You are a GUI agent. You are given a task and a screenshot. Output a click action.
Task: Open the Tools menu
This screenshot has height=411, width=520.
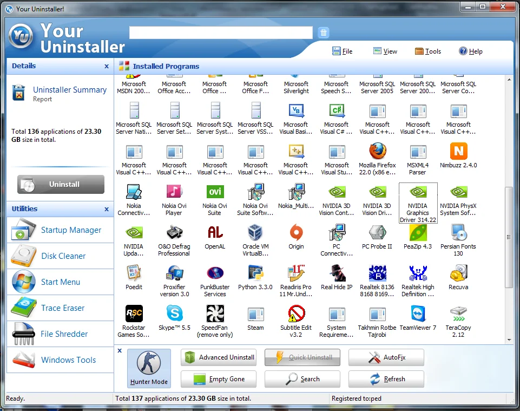[x=428, y=51]
